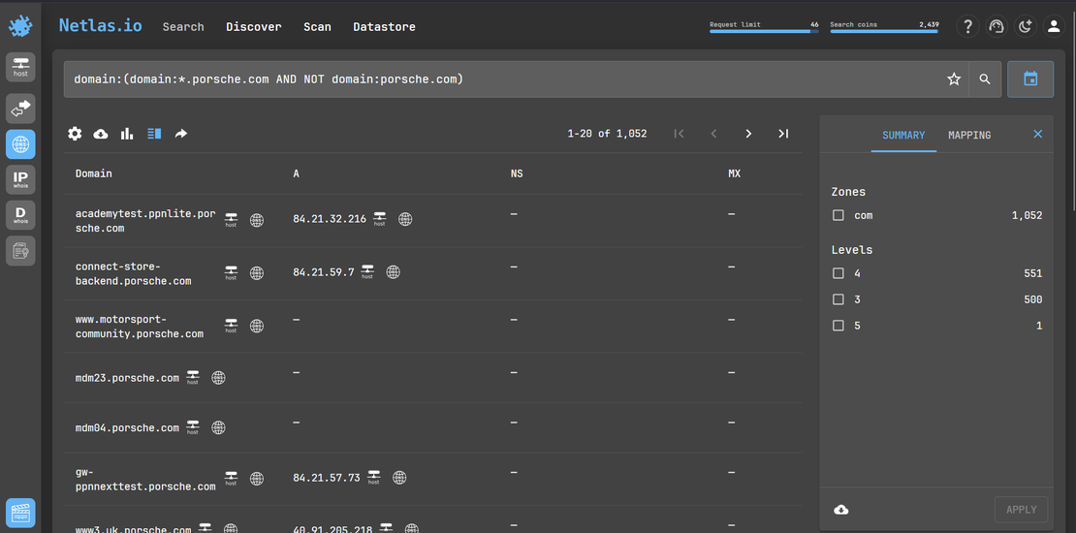Click the share arrow icon in toolbar
This screenshot has width=1076, height=533.
point(181,134)
